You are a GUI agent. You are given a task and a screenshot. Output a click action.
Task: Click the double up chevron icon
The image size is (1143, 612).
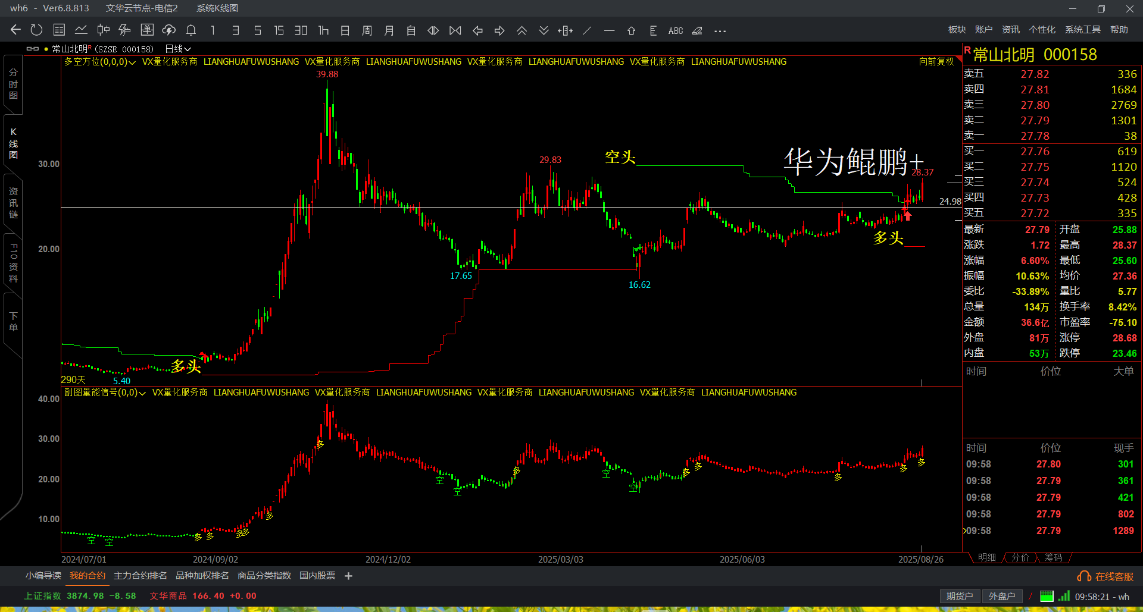(x=521, y=30)
